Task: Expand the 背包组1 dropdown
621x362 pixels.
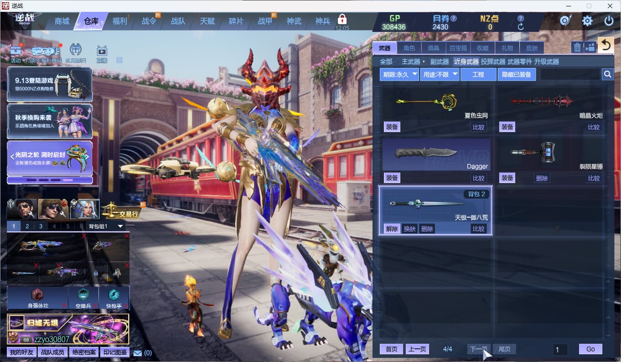Action: point(106,226)
